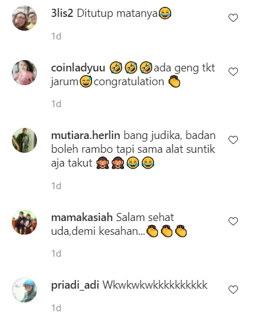The height and width of the screenshot is (325, 258).
Task: Open mamakasiah's profile picture
Action: tap(24, 222)
